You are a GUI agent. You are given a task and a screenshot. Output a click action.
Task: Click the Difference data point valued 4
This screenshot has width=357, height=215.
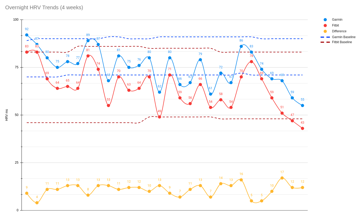[37, 203]
